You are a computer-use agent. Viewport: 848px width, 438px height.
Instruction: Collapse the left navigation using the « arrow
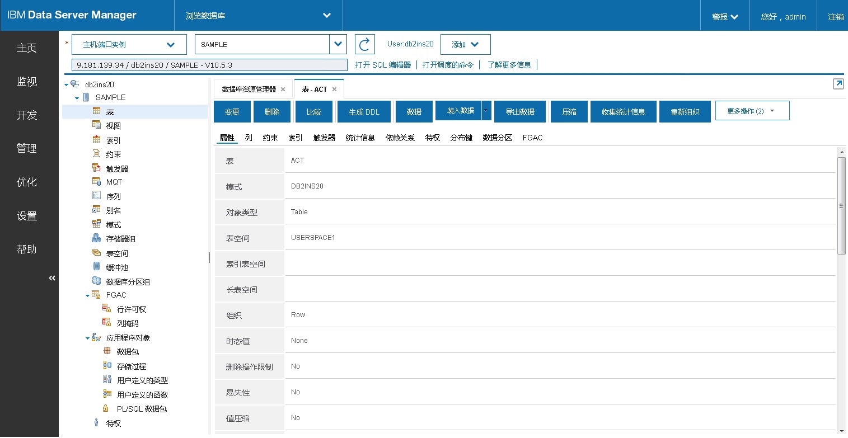51,277
